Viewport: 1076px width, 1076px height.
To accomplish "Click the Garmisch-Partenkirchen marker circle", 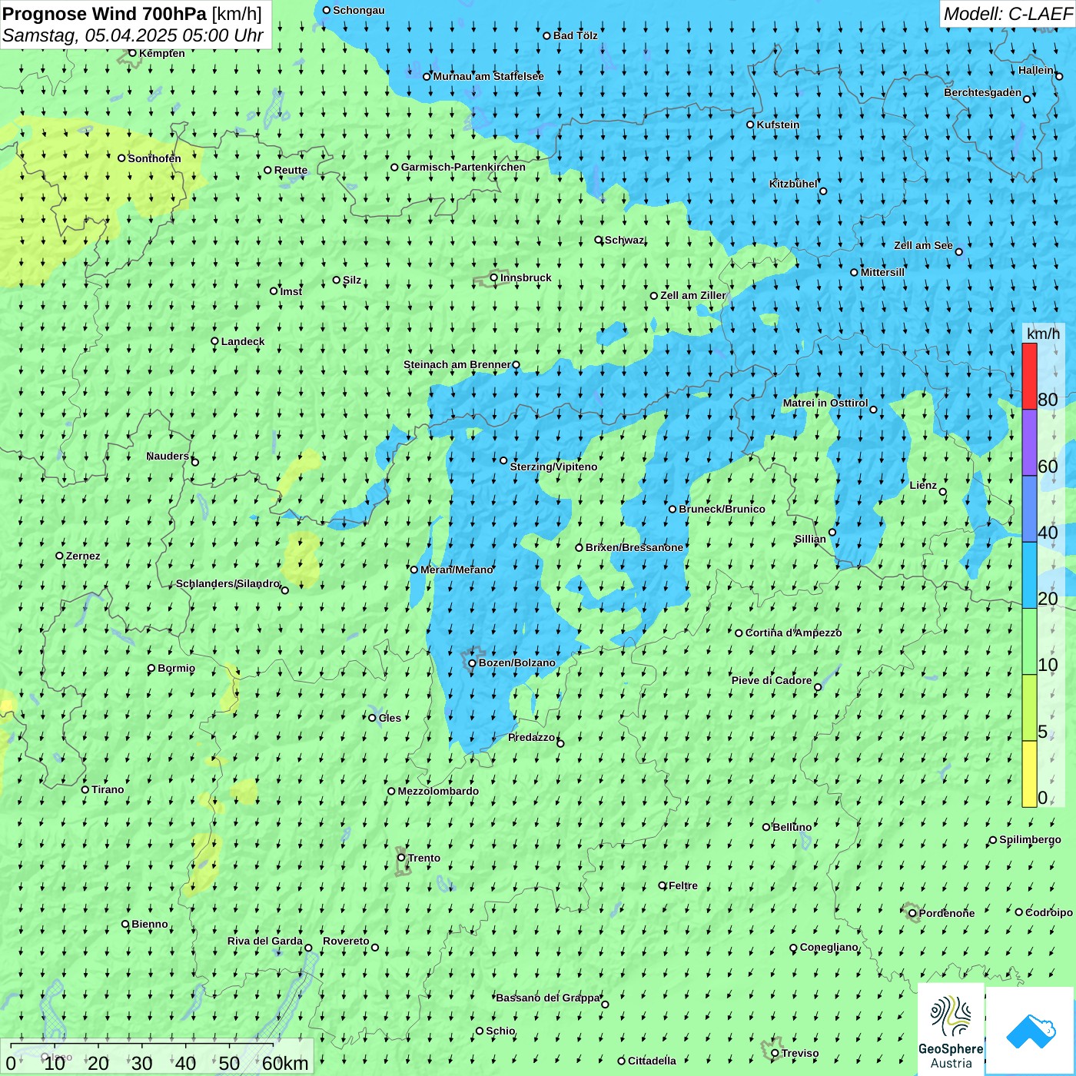I will tap(394, 168).
